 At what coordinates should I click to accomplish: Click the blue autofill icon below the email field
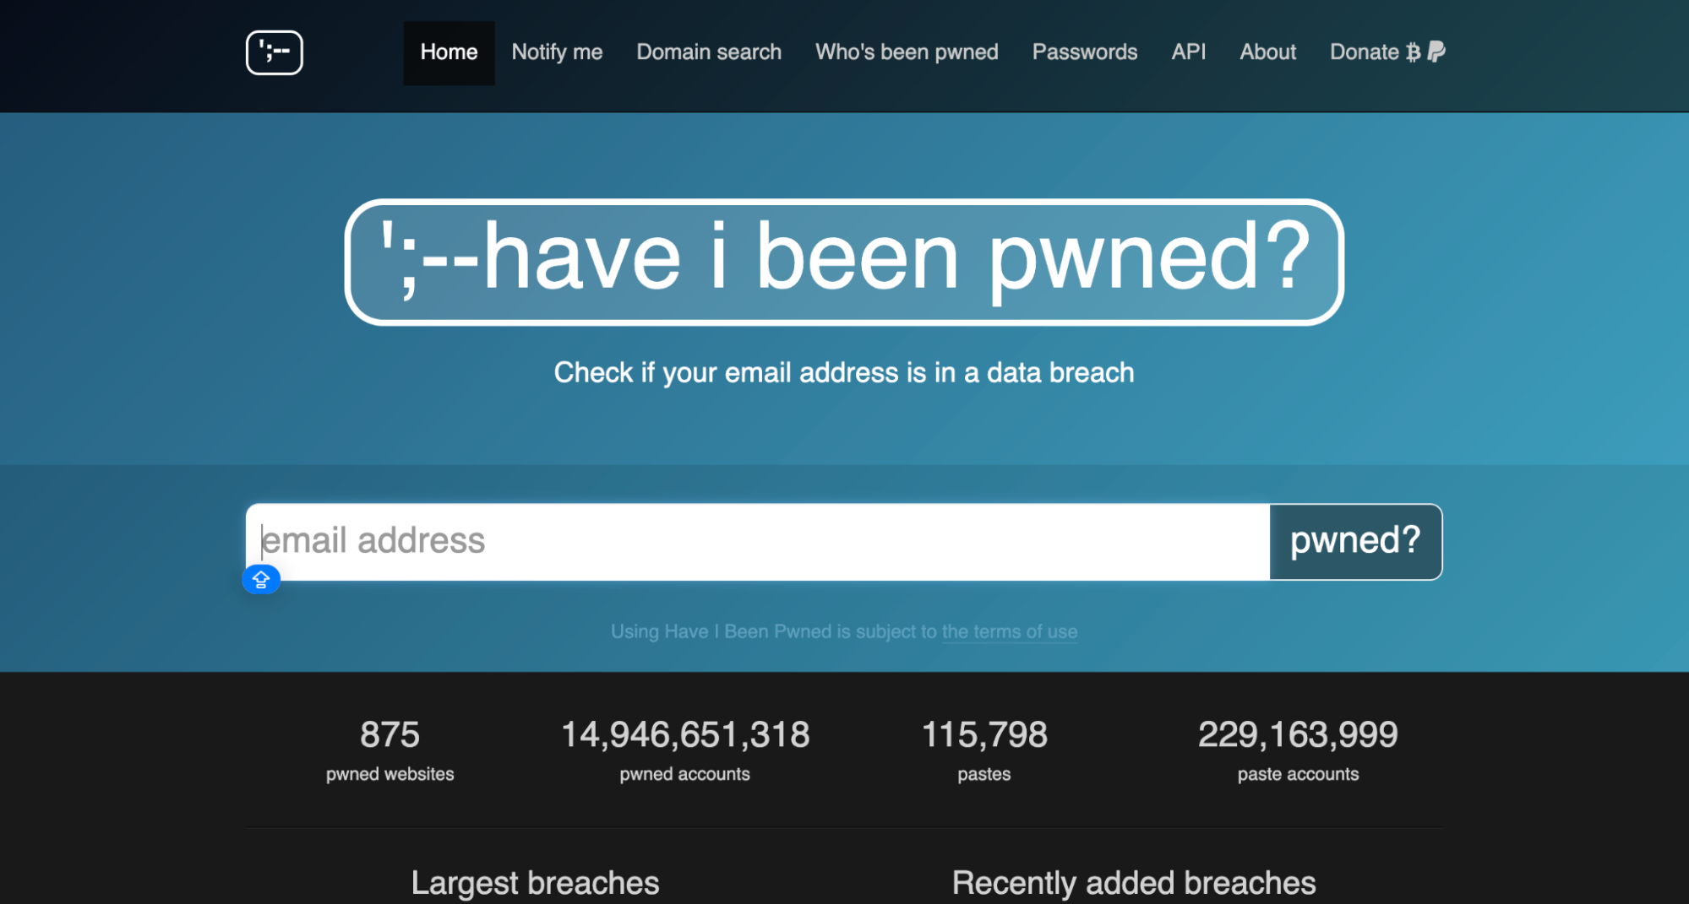[261, 580]
